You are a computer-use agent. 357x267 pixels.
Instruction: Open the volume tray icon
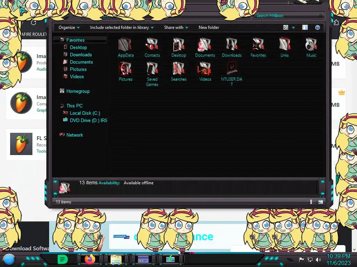coord(318,259)
